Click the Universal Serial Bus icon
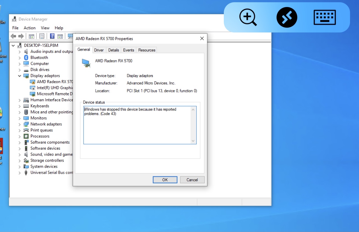 [x=26, y=173]
